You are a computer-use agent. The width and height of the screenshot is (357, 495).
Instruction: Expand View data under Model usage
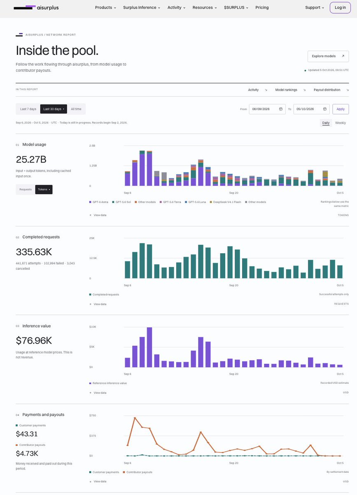(x=98, y=215)
